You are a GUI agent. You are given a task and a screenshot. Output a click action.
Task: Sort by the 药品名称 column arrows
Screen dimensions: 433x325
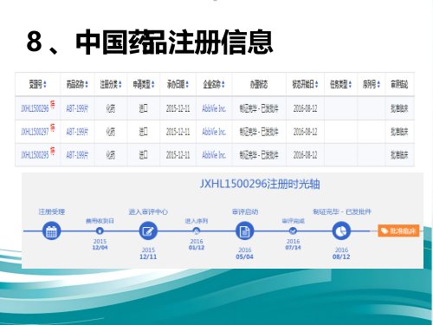pos(87,84)
